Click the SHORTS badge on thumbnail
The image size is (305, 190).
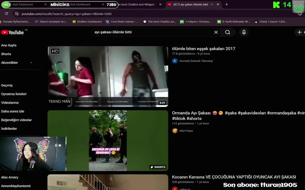click(158, 167)
